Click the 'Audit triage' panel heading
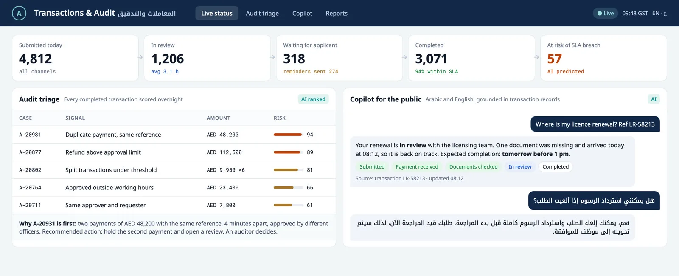Image resolution: width=679 pixels, height=276 pixels. (39, 99)
